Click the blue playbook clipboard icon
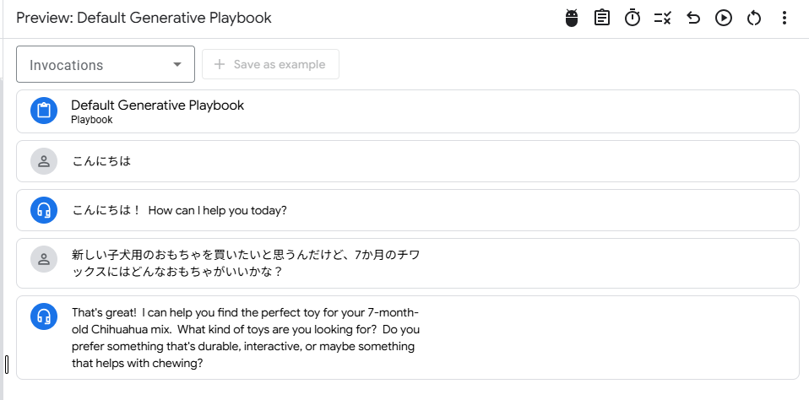The height and width of the screenshot is (400, 809). pyautogui.click(x=44, y=111)
